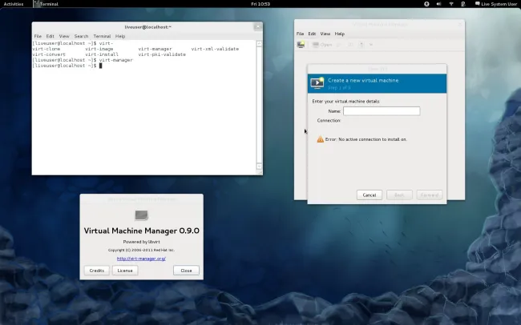Click the 'Virtual Machine Manager 0.9.0' heading
521x325 pixels.
click(x=142, y=231)
